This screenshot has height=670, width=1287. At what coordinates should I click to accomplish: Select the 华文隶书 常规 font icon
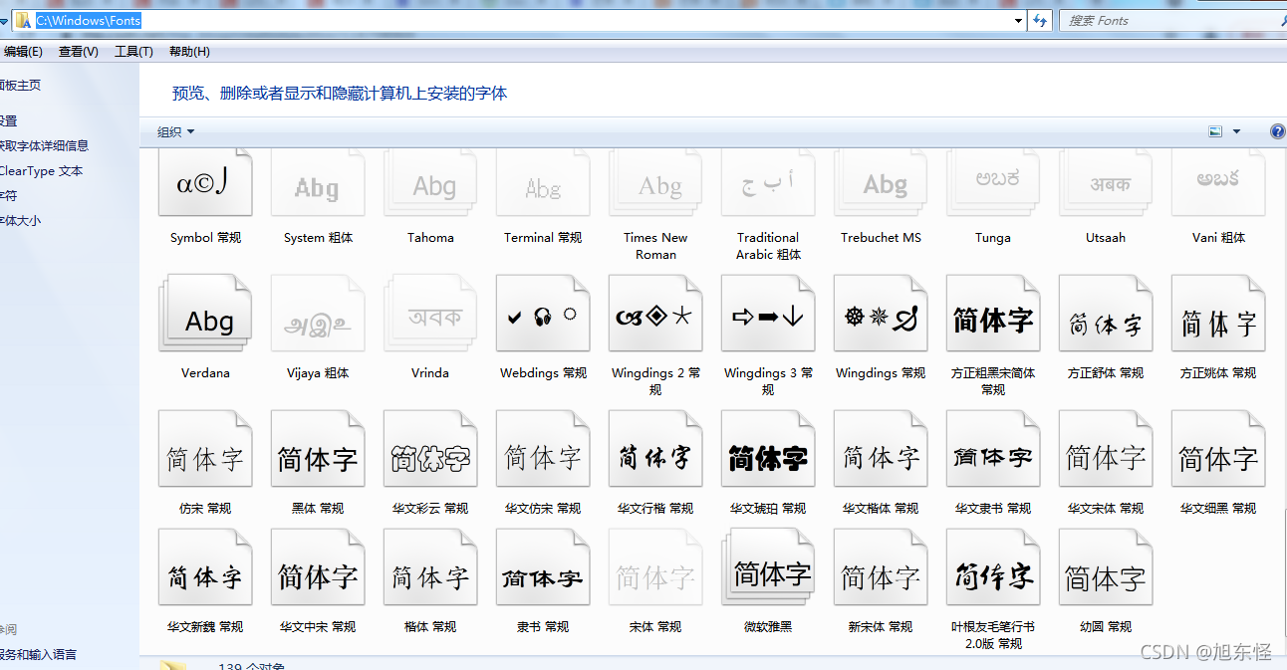point(993,449)
